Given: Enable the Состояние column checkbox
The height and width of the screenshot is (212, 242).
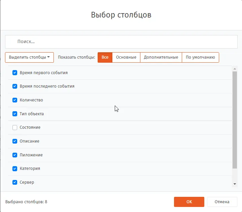Looking at the screenshot, I should [x=15, y=127].
